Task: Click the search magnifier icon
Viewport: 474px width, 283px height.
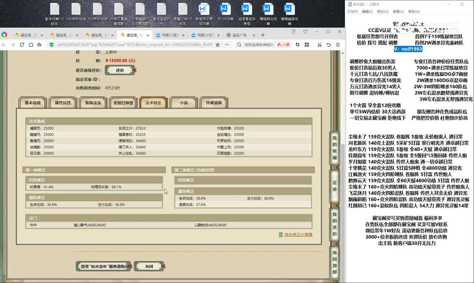Action: click(239, 45)
